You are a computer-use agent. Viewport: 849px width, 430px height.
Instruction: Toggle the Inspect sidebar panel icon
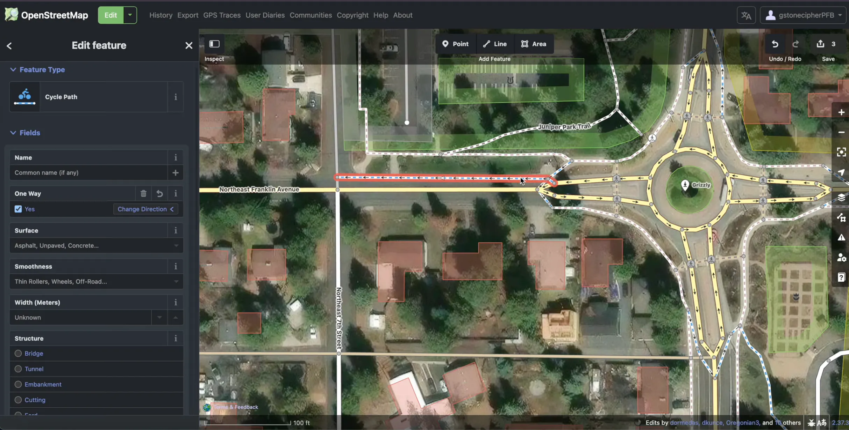pyautogui.click(x=214, y=44)
